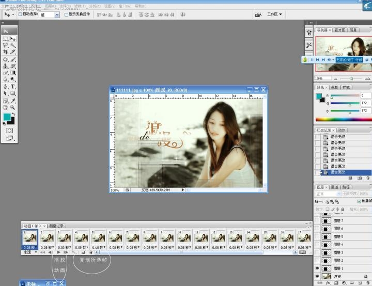Screen dimensions: 372x286
Task: Delete selected animation frame
Action: [x=90, y=252]
